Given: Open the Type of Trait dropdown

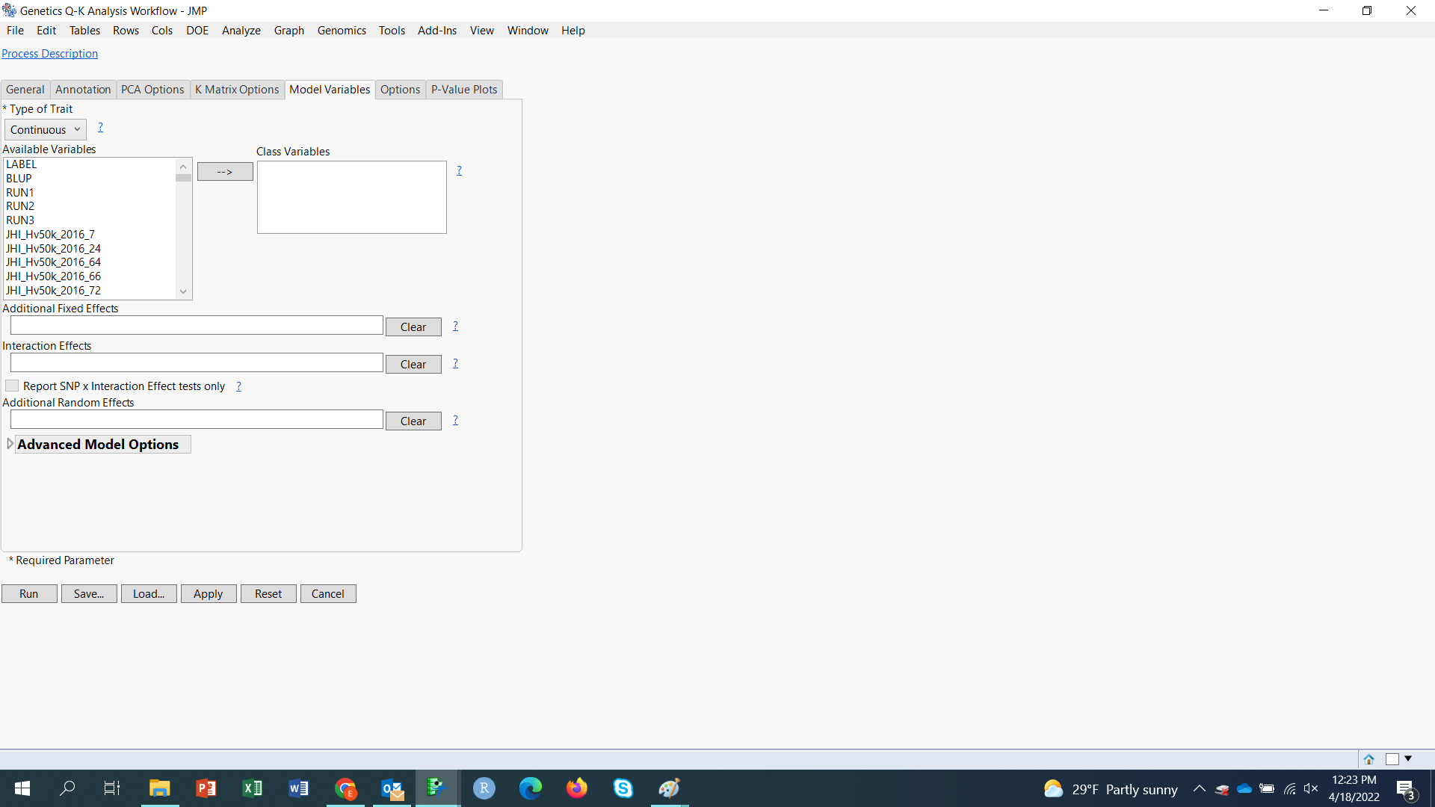Looking at the screenshot, I should coord(45,130).
